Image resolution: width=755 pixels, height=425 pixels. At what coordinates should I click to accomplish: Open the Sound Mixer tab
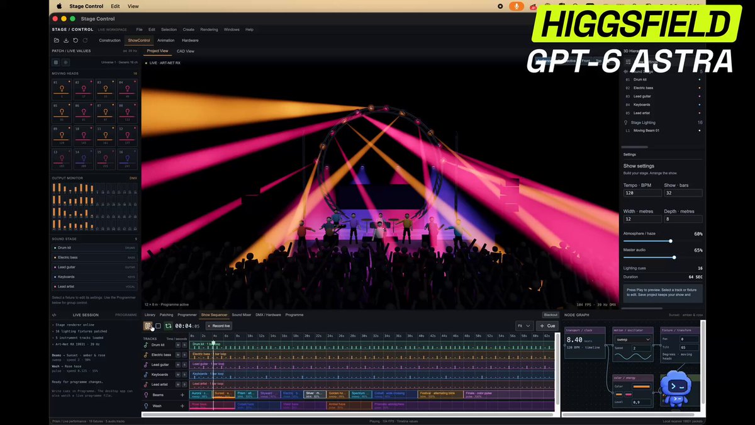(242, 315)
